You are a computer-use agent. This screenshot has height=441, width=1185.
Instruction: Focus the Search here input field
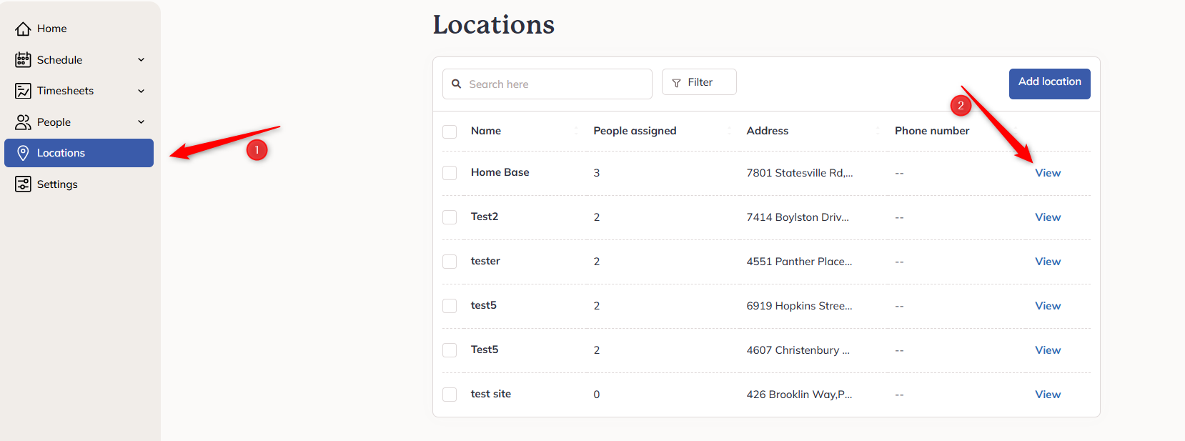[547, 84]
